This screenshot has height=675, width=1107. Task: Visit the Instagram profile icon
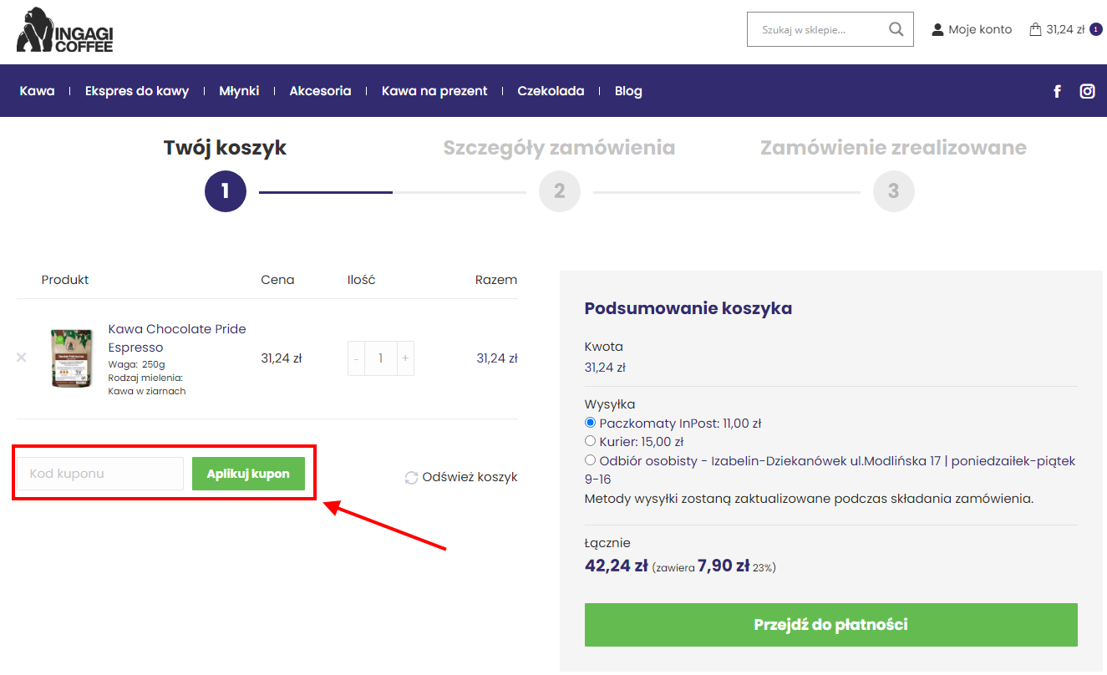coord(1087,91)
